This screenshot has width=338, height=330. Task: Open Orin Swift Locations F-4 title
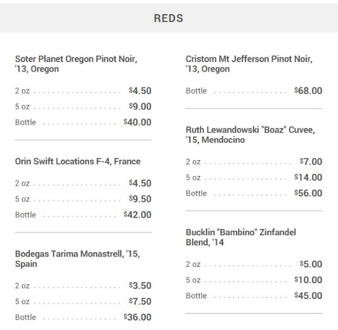pos(78,161)
